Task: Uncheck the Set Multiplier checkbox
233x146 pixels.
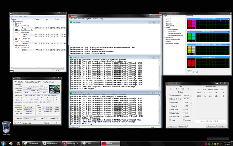Action: [170, 102]
